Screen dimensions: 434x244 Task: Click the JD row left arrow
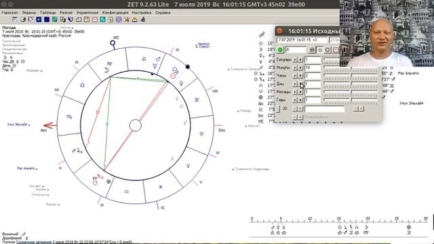point(295,108)
